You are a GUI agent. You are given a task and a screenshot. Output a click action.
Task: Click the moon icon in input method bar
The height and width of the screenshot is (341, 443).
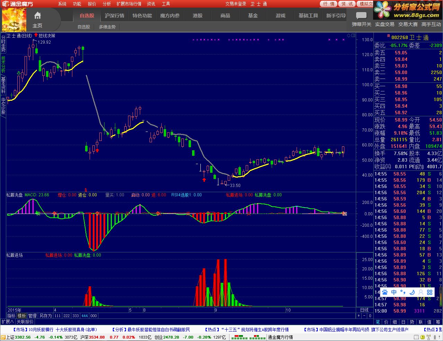pyautogui.click(x=412, y=292)
